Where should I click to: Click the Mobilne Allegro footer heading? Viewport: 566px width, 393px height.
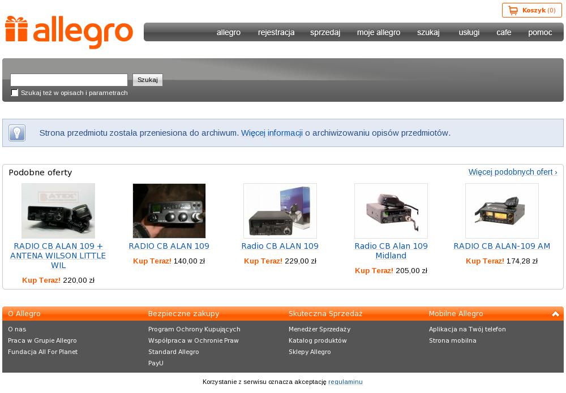[x=456, y=314]
